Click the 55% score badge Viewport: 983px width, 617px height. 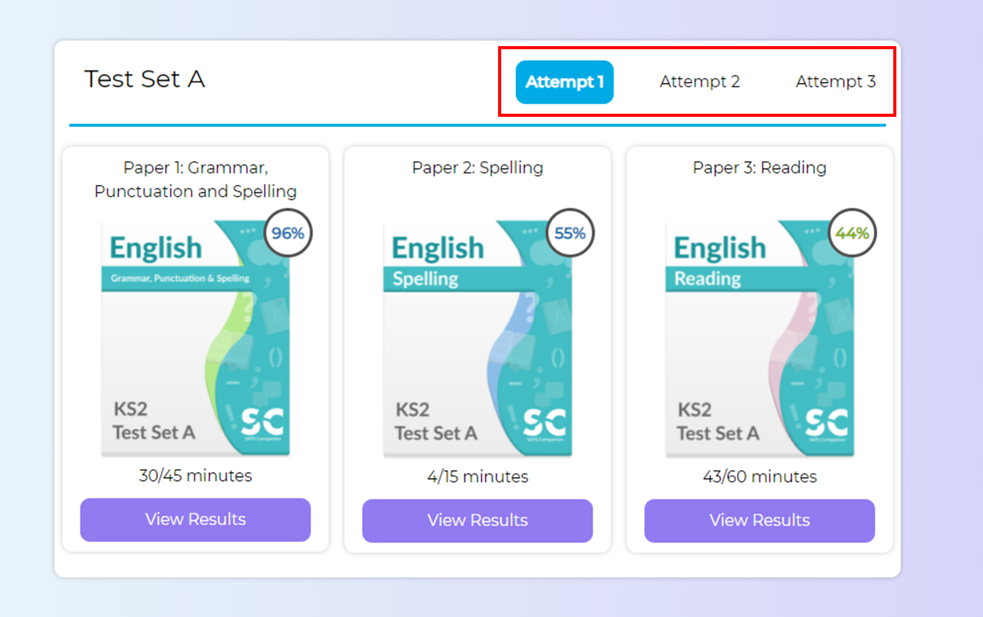570,233
